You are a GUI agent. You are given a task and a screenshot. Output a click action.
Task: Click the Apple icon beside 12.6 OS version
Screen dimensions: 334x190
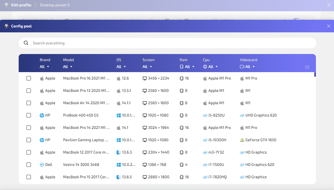click(x=119, y=78)
